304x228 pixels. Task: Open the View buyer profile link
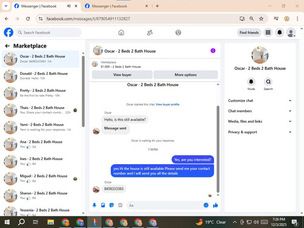[167, 105]
